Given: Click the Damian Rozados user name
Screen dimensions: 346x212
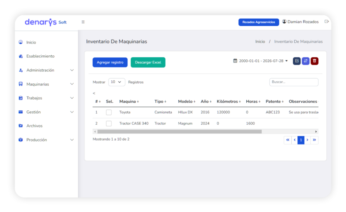Looking at the screenshot, I should [303, 22].
